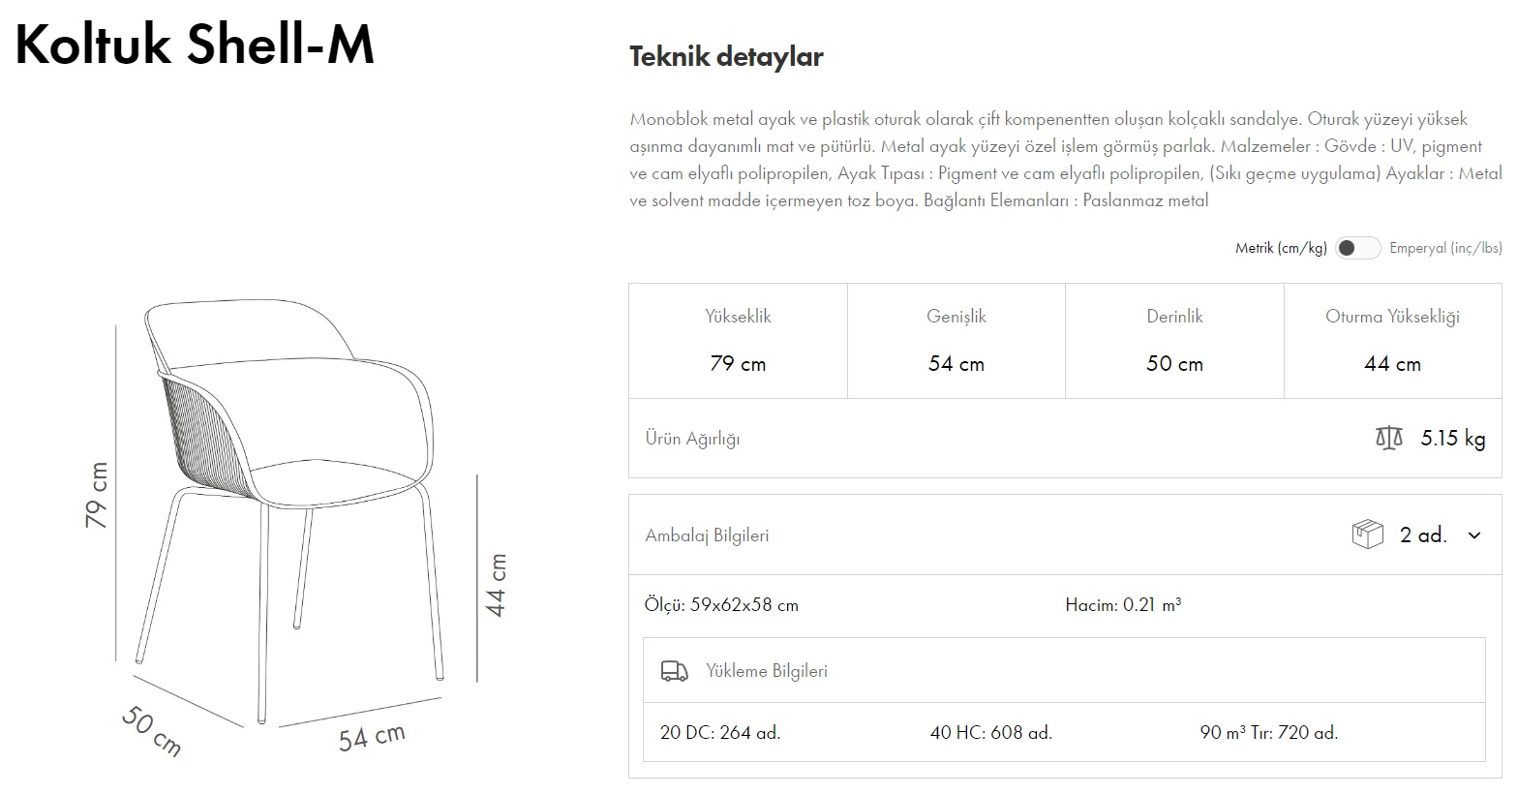Collapse the Ambalaj Bilgileri section chevron

[x=1475, y=535]
